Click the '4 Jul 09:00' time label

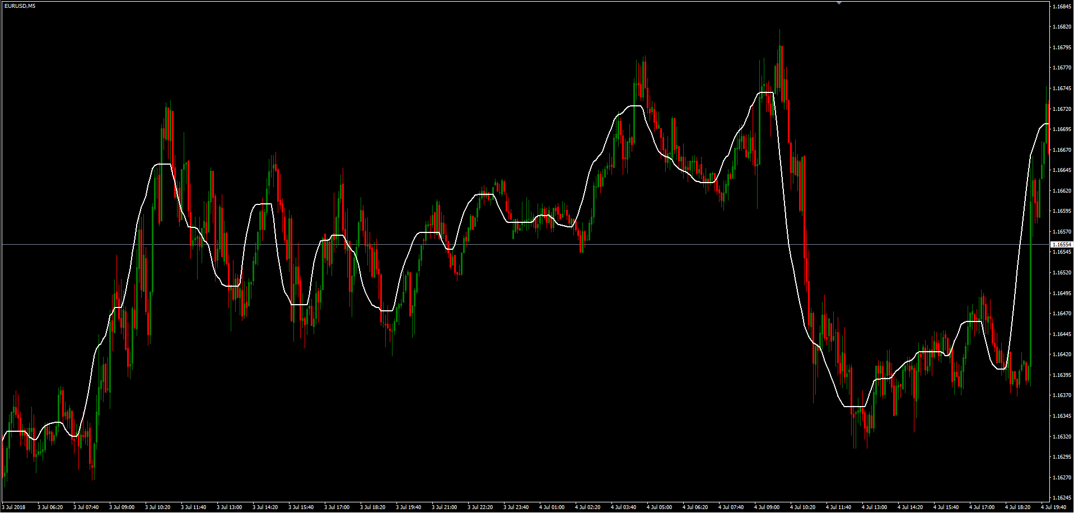767,507
